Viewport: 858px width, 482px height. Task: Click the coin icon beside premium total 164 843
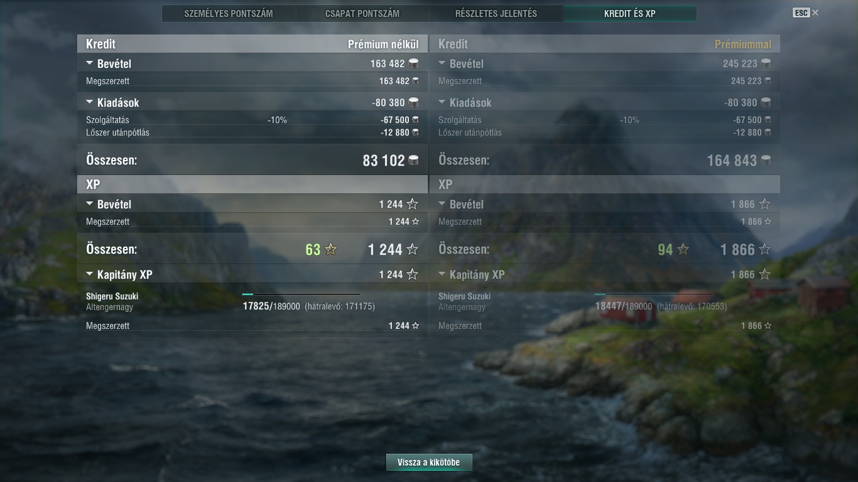click(x=766, y=160)
